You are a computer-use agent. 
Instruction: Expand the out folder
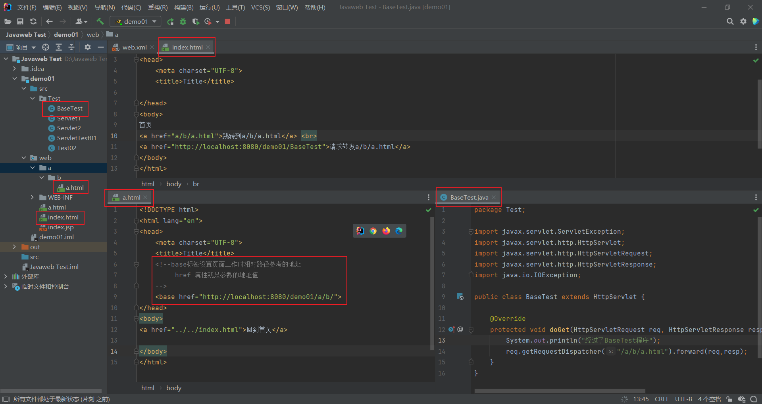click(15, 247)
